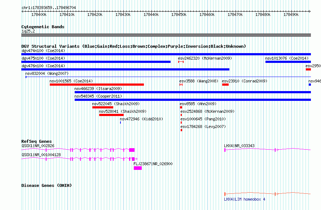
Task: Click the nsv528041 (Shaikh2009) label
Action: point(123,111)
